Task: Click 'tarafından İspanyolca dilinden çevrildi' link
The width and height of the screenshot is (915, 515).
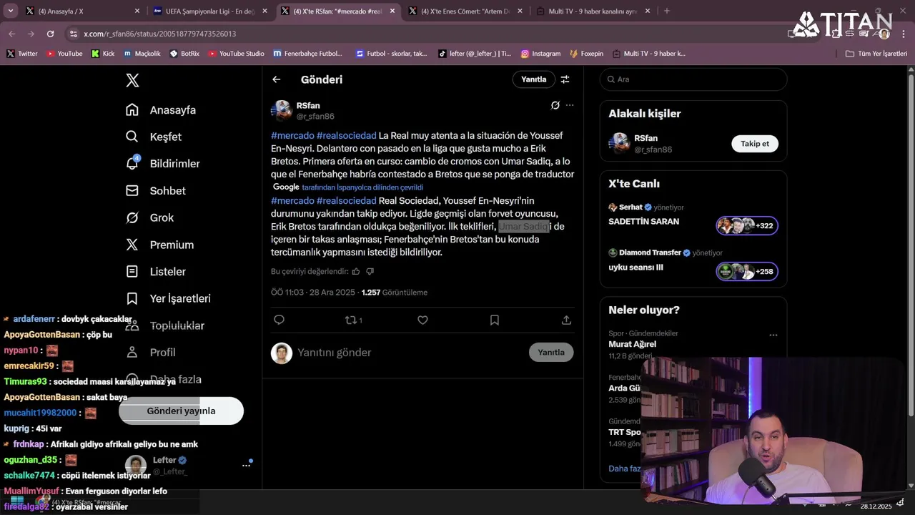Action: click(362, 187)
